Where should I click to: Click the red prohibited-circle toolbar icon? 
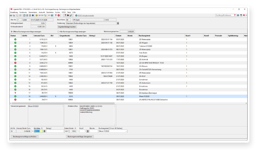[x=59, y=15]
